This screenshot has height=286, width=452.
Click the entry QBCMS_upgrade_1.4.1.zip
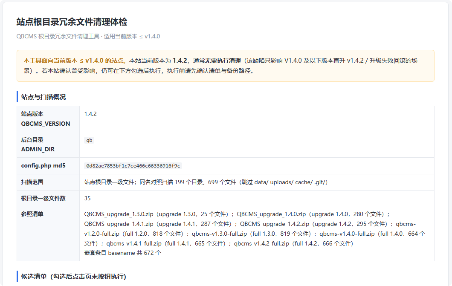(x=119, y=224)
